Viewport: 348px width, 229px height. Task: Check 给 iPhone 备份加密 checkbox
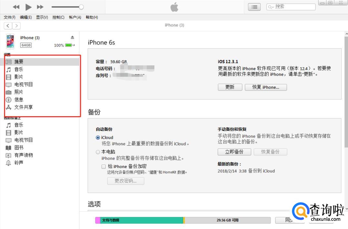point(103,167)
